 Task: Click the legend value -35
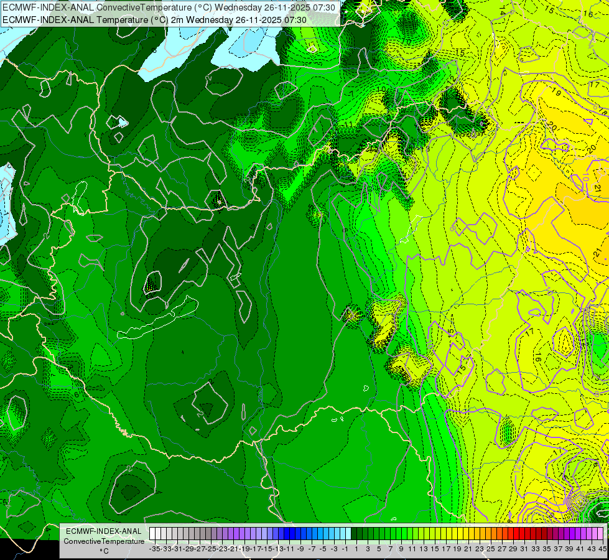[154, 549]
